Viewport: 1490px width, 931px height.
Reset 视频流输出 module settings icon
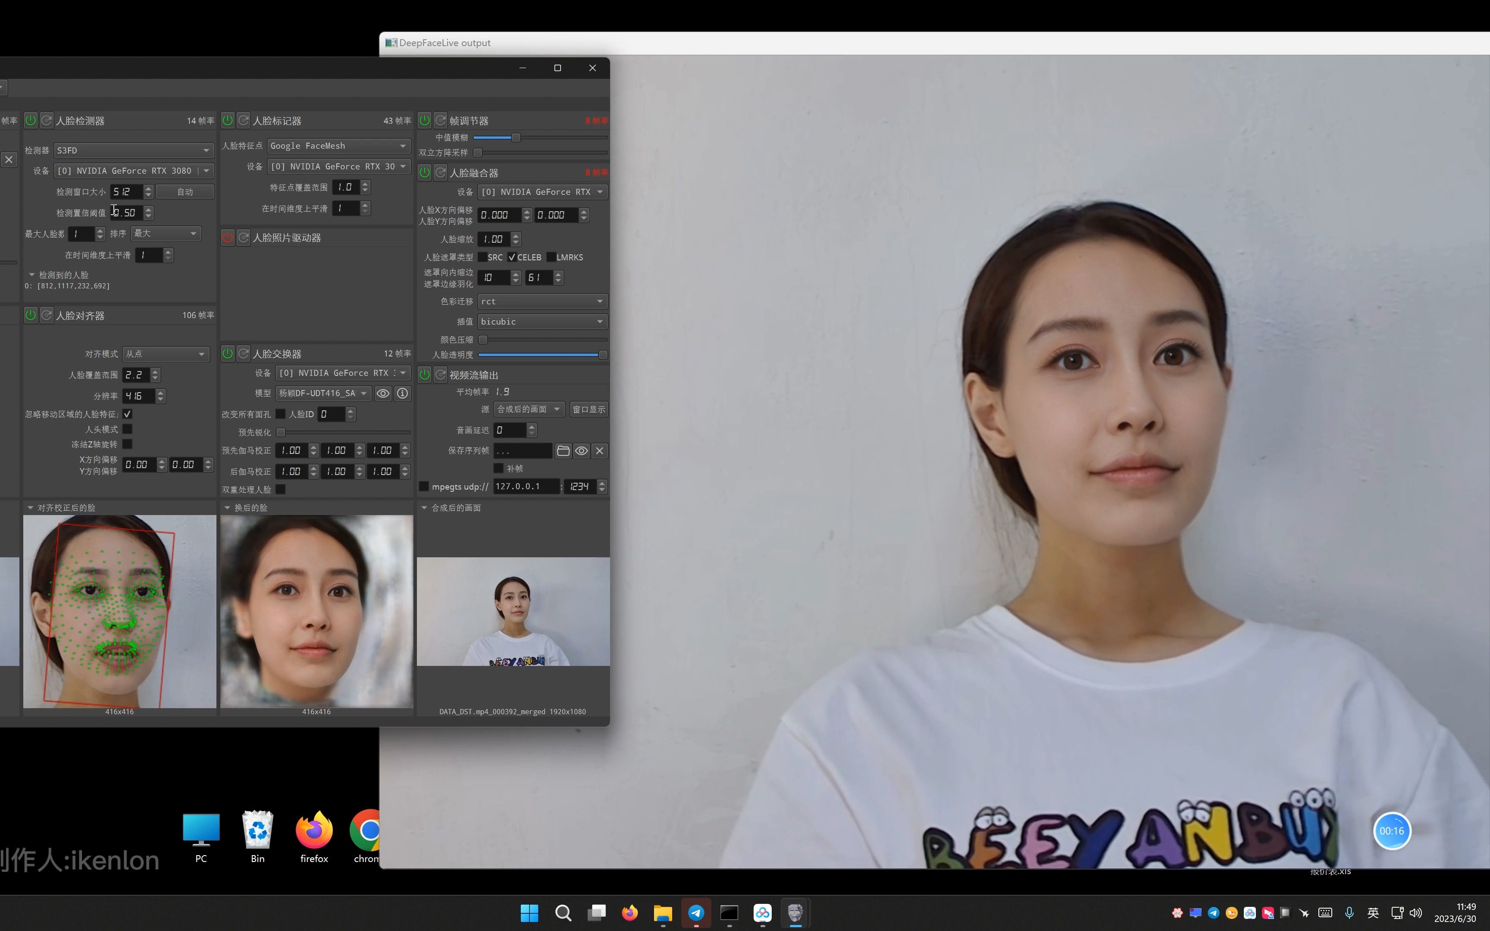(440, 375)
